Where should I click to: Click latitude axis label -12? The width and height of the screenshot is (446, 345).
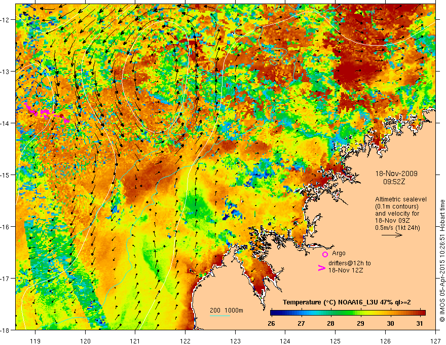tap(5, 20)
